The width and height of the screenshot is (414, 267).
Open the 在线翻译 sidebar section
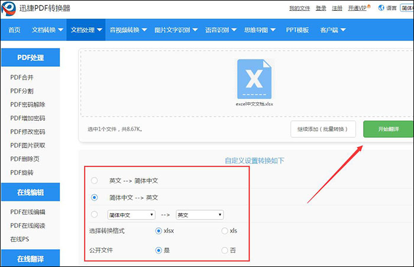click(30, 258)
